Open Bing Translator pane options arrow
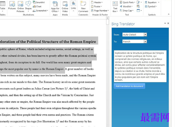 tap(165, 23)
